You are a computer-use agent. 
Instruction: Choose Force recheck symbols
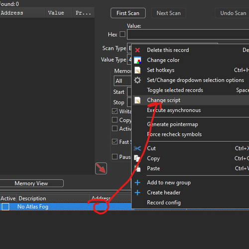click(x=191, y=134)
